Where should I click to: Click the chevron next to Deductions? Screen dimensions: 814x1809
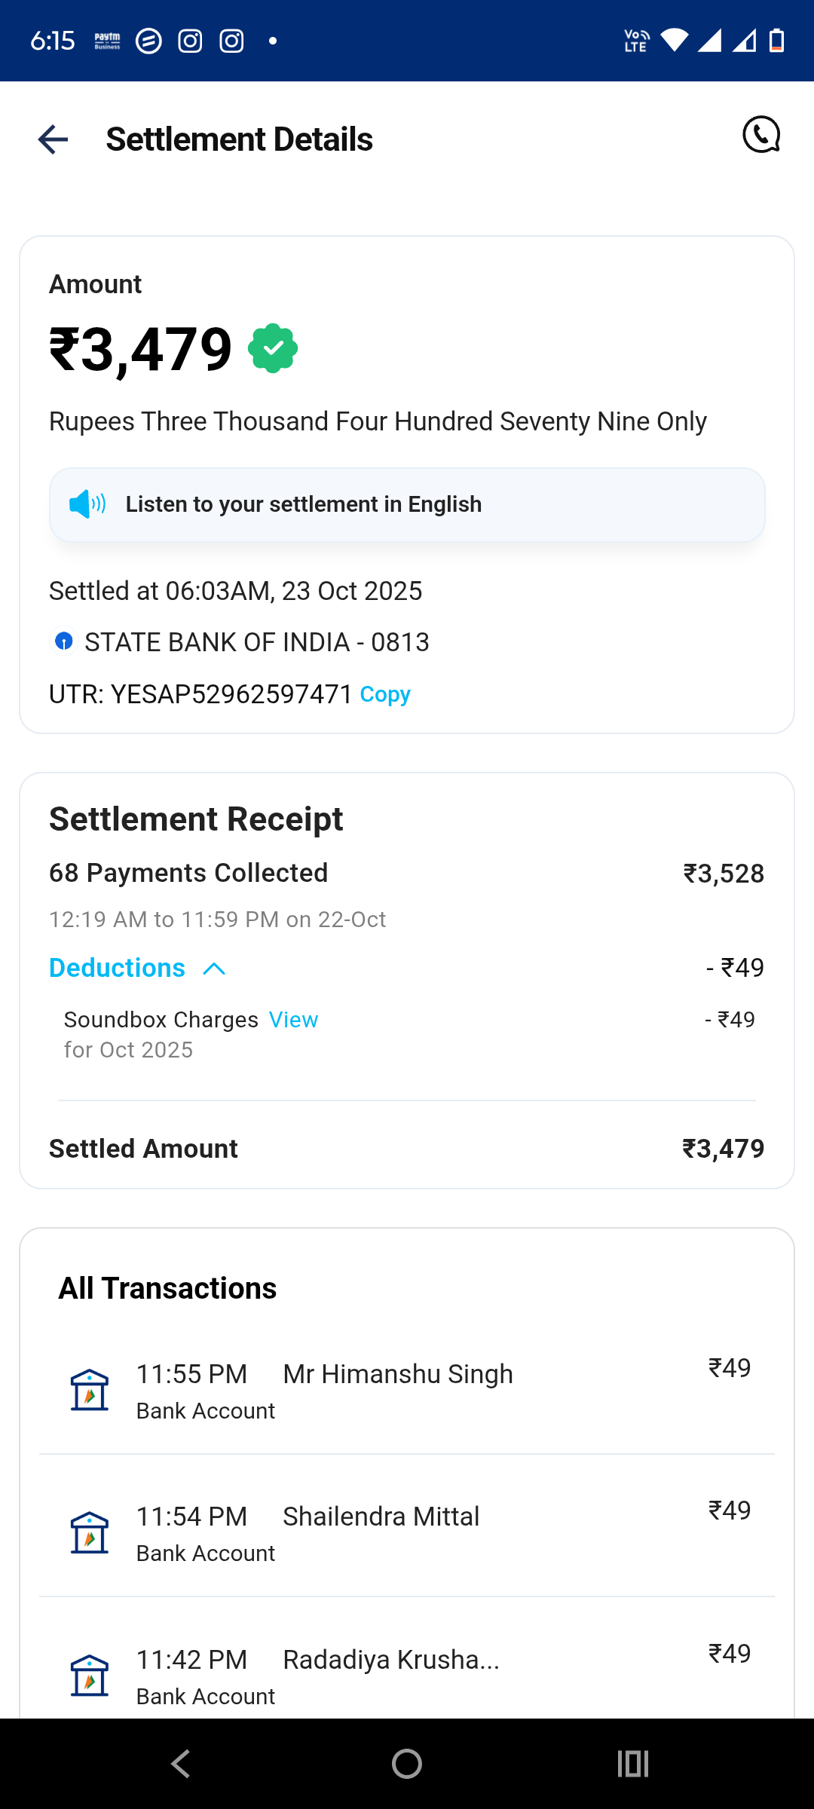(x=215, y=969)
